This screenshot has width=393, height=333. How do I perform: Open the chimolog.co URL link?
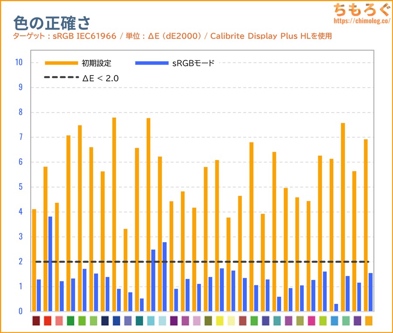[x=361, y=21]
